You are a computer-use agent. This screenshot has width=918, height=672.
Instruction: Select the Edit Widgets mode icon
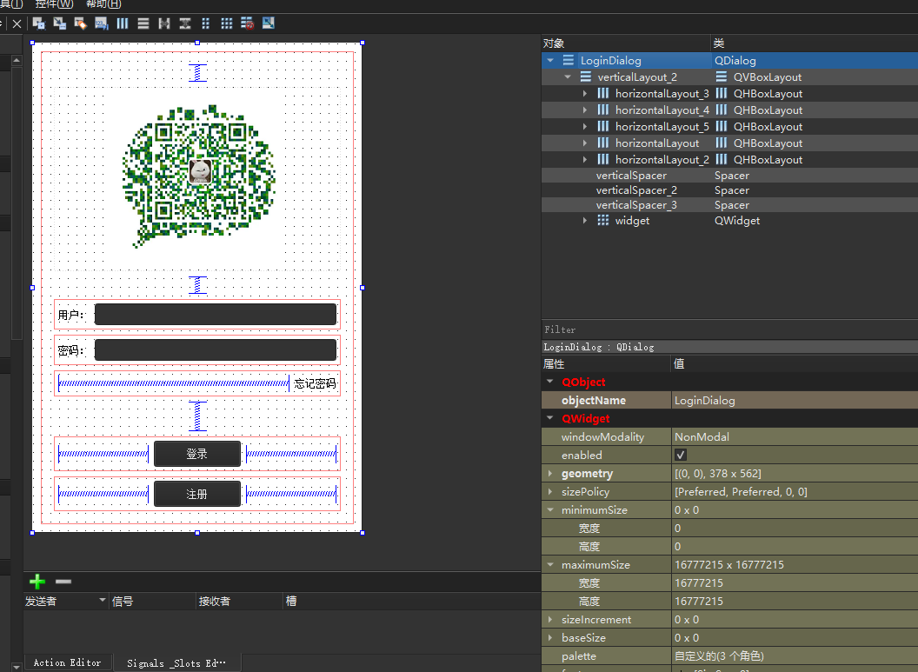tap(38, 23)
